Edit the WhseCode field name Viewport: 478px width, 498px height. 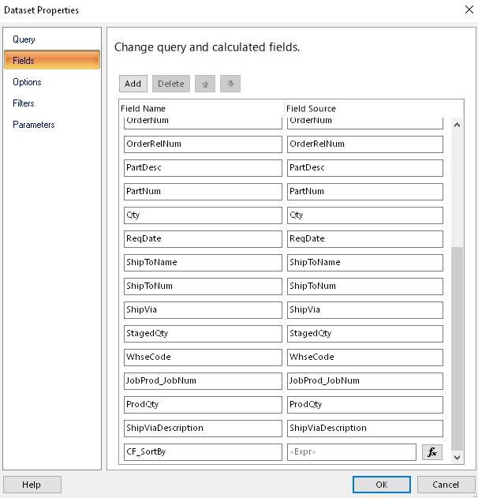tap(203, 358)
